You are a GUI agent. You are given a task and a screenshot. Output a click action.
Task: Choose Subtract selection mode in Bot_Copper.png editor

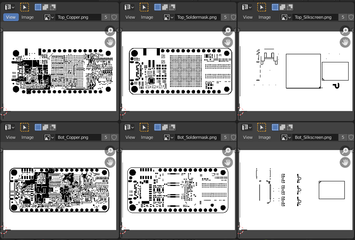pyautogui.click(x=53, y=127)
